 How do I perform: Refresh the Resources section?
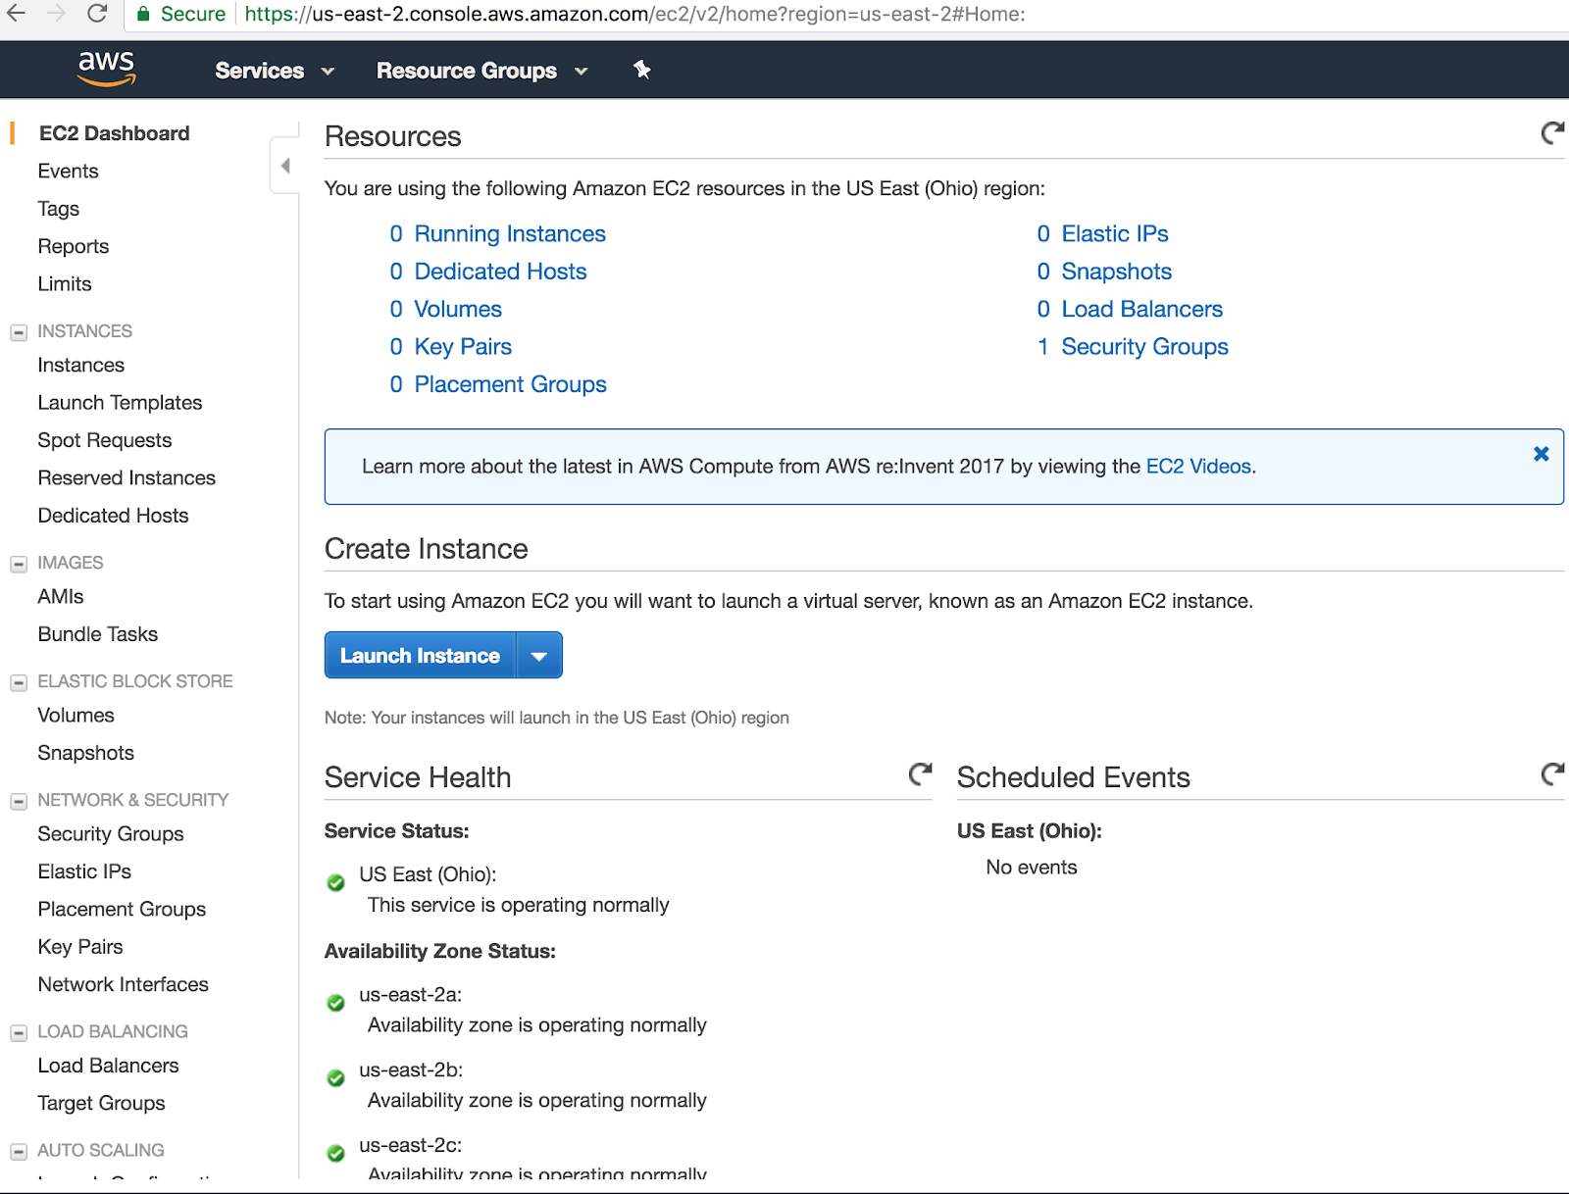tap(1551, 133)
